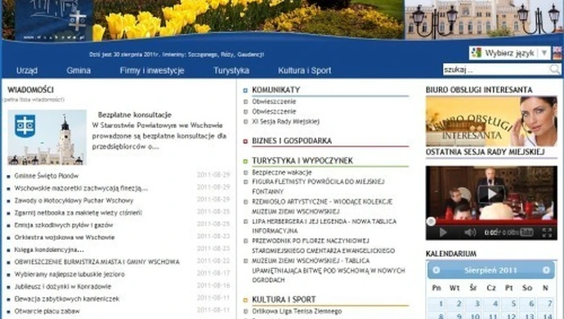
Task: Open Bezpłatne konsultacje article
Action: pos(135,115)
